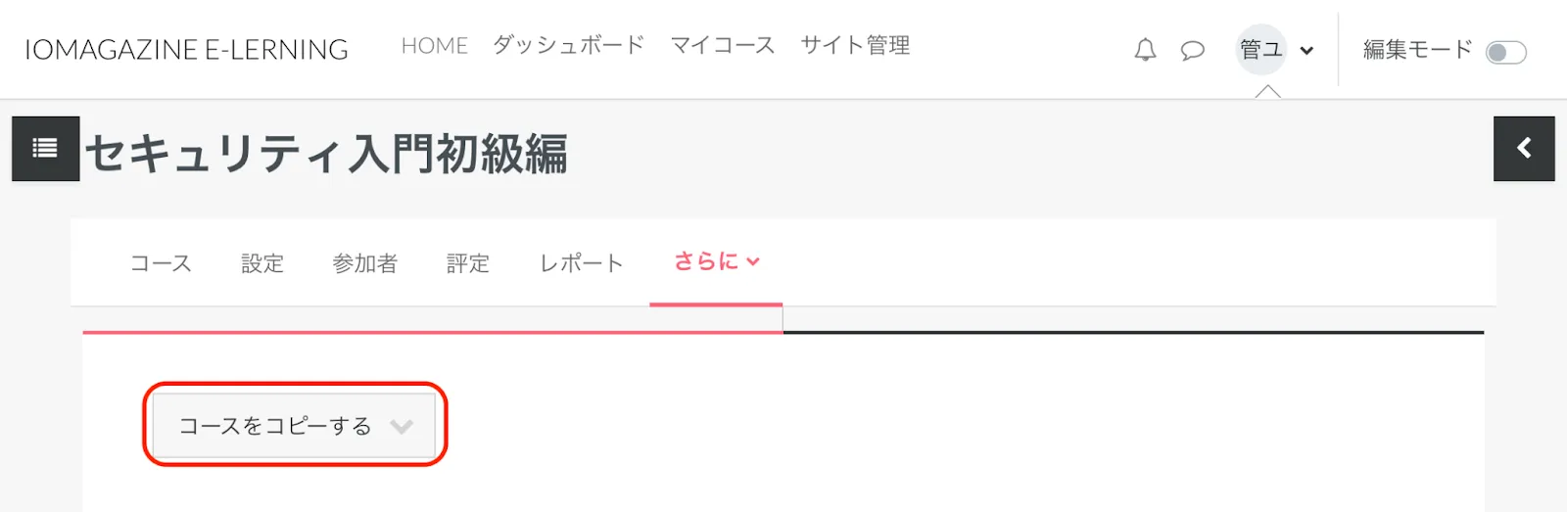
Task: Switch to the コース tab
Action: 161,263
